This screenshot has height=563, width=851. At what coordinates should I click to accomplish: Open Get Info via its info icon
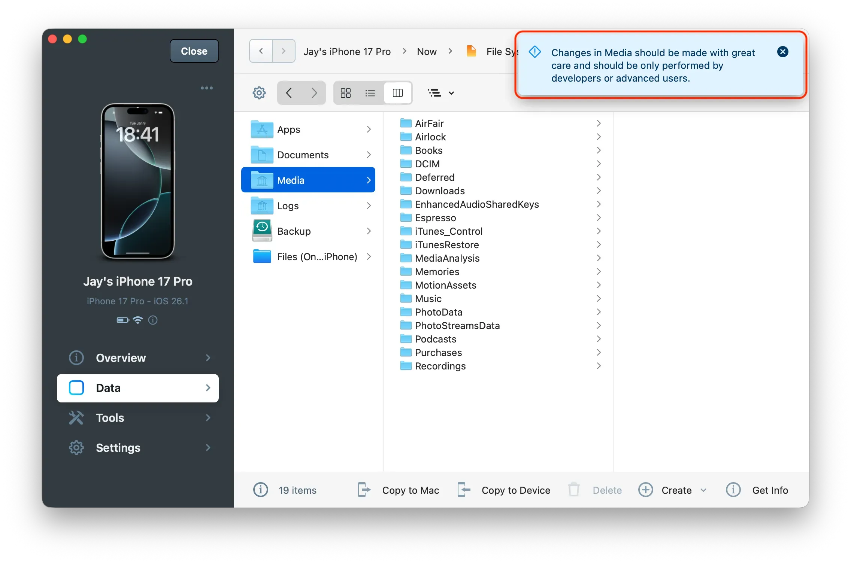(733, 490)
